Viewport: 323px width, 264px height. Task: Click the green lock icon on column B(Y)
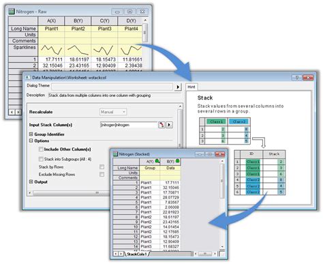pyautogui.click(x=177, y=161)
